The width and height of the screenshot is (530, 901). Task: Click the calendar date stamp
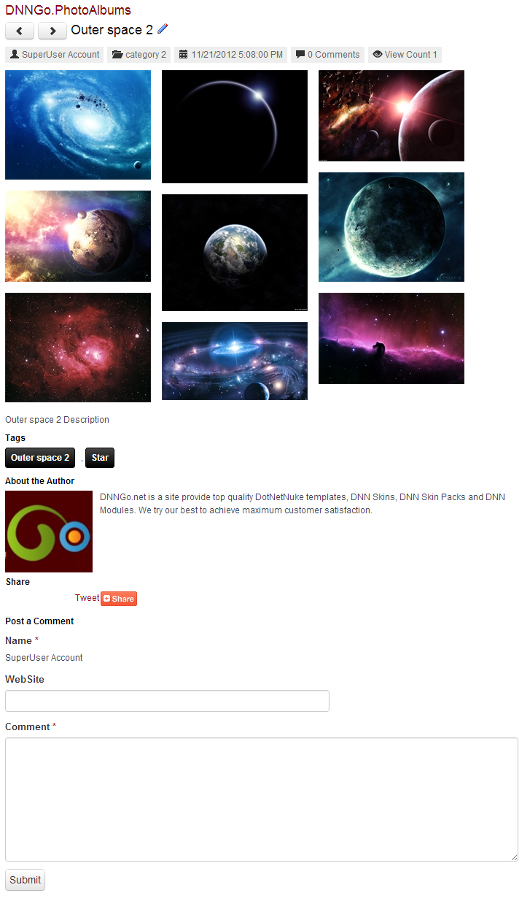click(231, 55)
